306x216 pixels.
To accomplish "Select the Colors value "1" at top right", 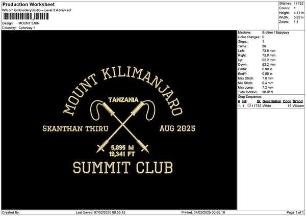I will 295,8.
